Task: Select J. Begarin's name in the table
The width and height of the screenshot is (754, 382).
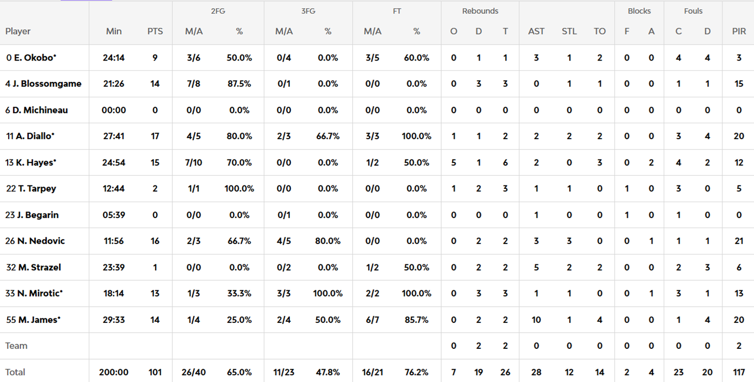Action: tap(38, 215)
